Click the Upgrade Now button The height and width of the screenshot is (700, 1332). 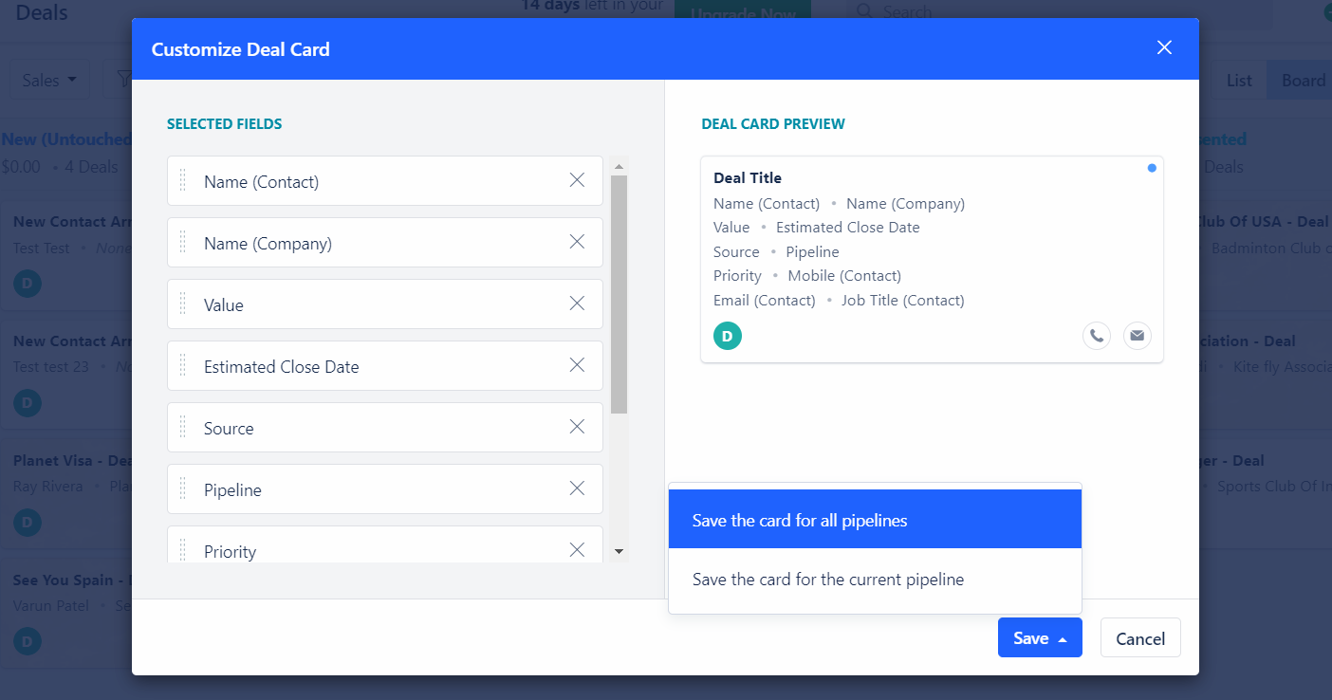click(743, 13)
